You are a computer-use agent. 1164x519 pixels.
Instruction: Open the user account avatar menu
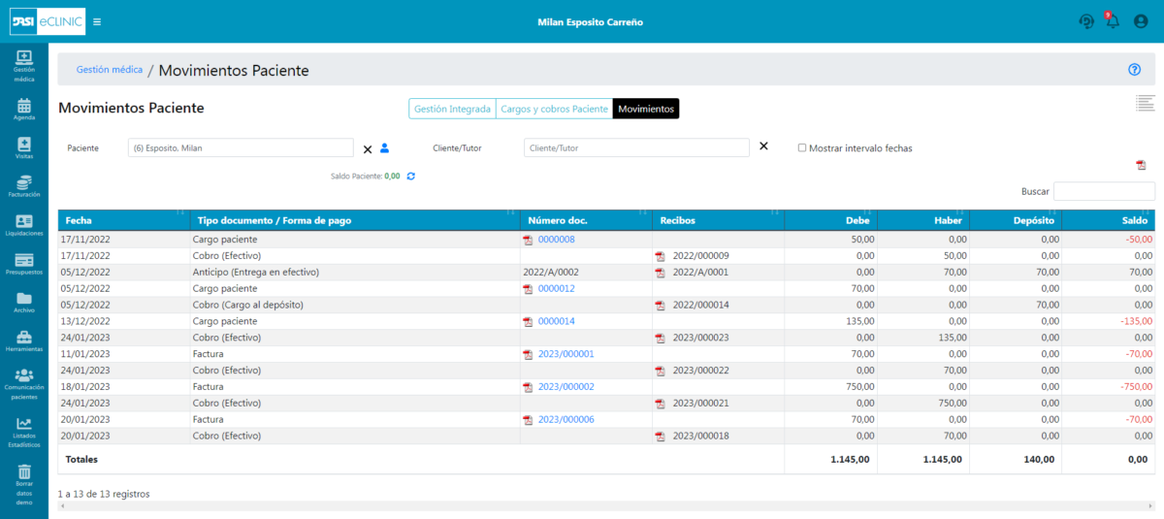tap(1141, 21)
